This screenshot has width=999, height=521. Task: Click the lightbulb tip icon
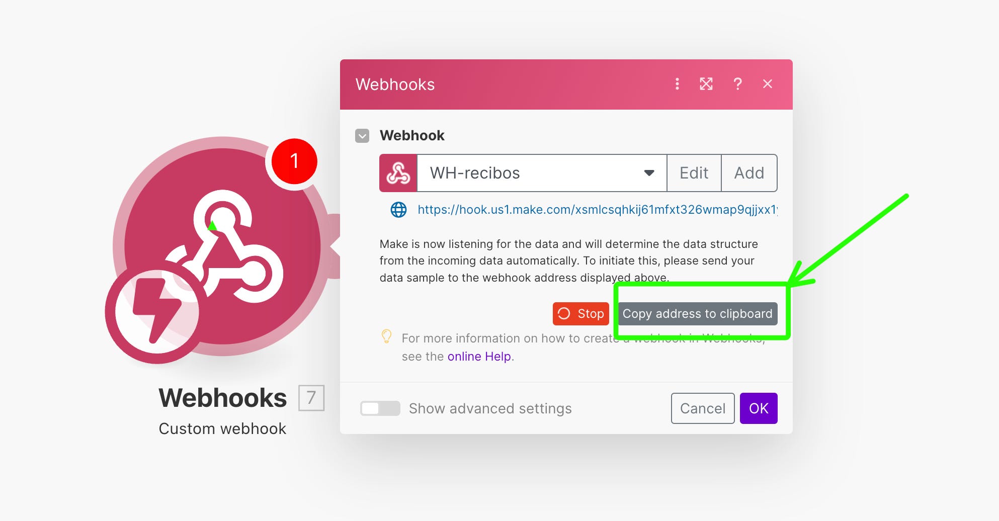pyautogui.click(x=386, y=336)
